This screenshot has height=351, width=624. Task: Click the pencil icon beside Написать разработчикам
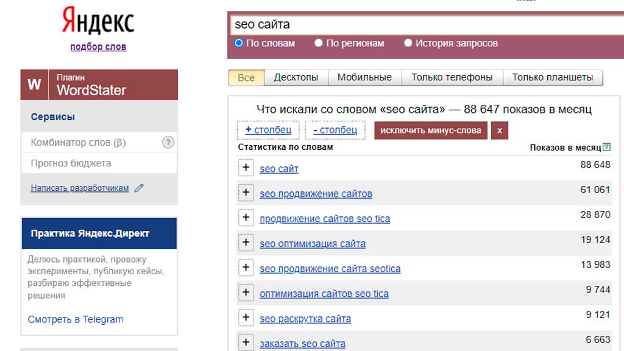pos(138,188)
